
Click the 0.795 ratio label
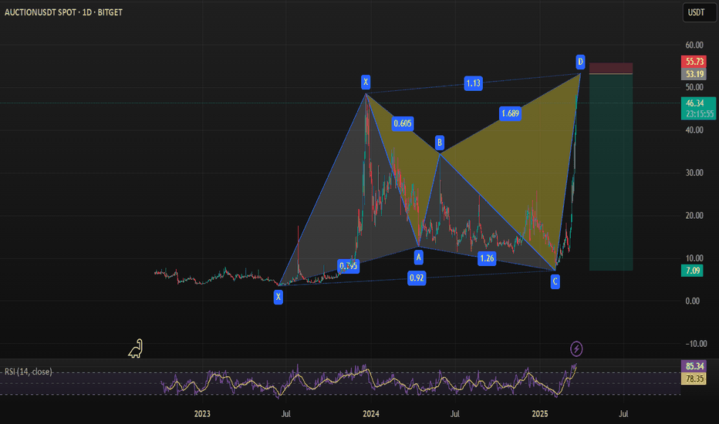pyautogui.click(x=348, y=266)
